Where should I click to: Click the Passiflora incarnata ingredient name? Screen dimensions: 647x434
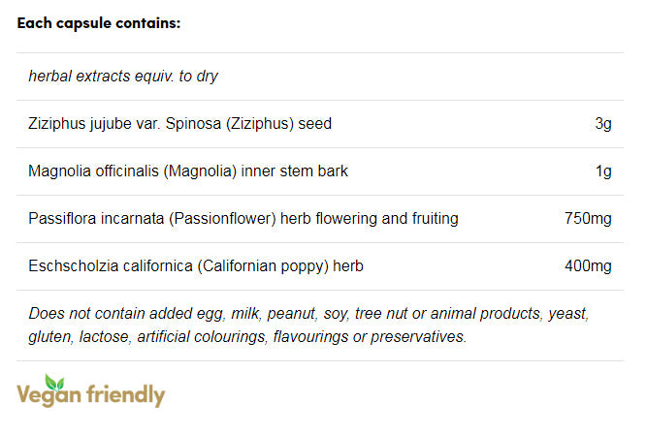[x=97, y=219]
